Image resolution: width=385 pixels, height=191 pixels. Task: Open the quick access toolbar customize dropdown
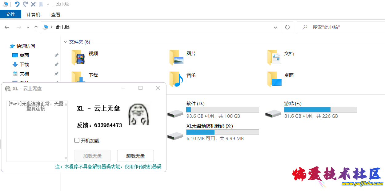[48, 4]
